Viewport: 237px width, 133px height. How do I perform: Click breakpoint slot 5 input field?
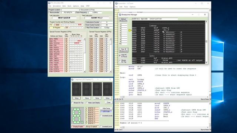pos(124,33)
